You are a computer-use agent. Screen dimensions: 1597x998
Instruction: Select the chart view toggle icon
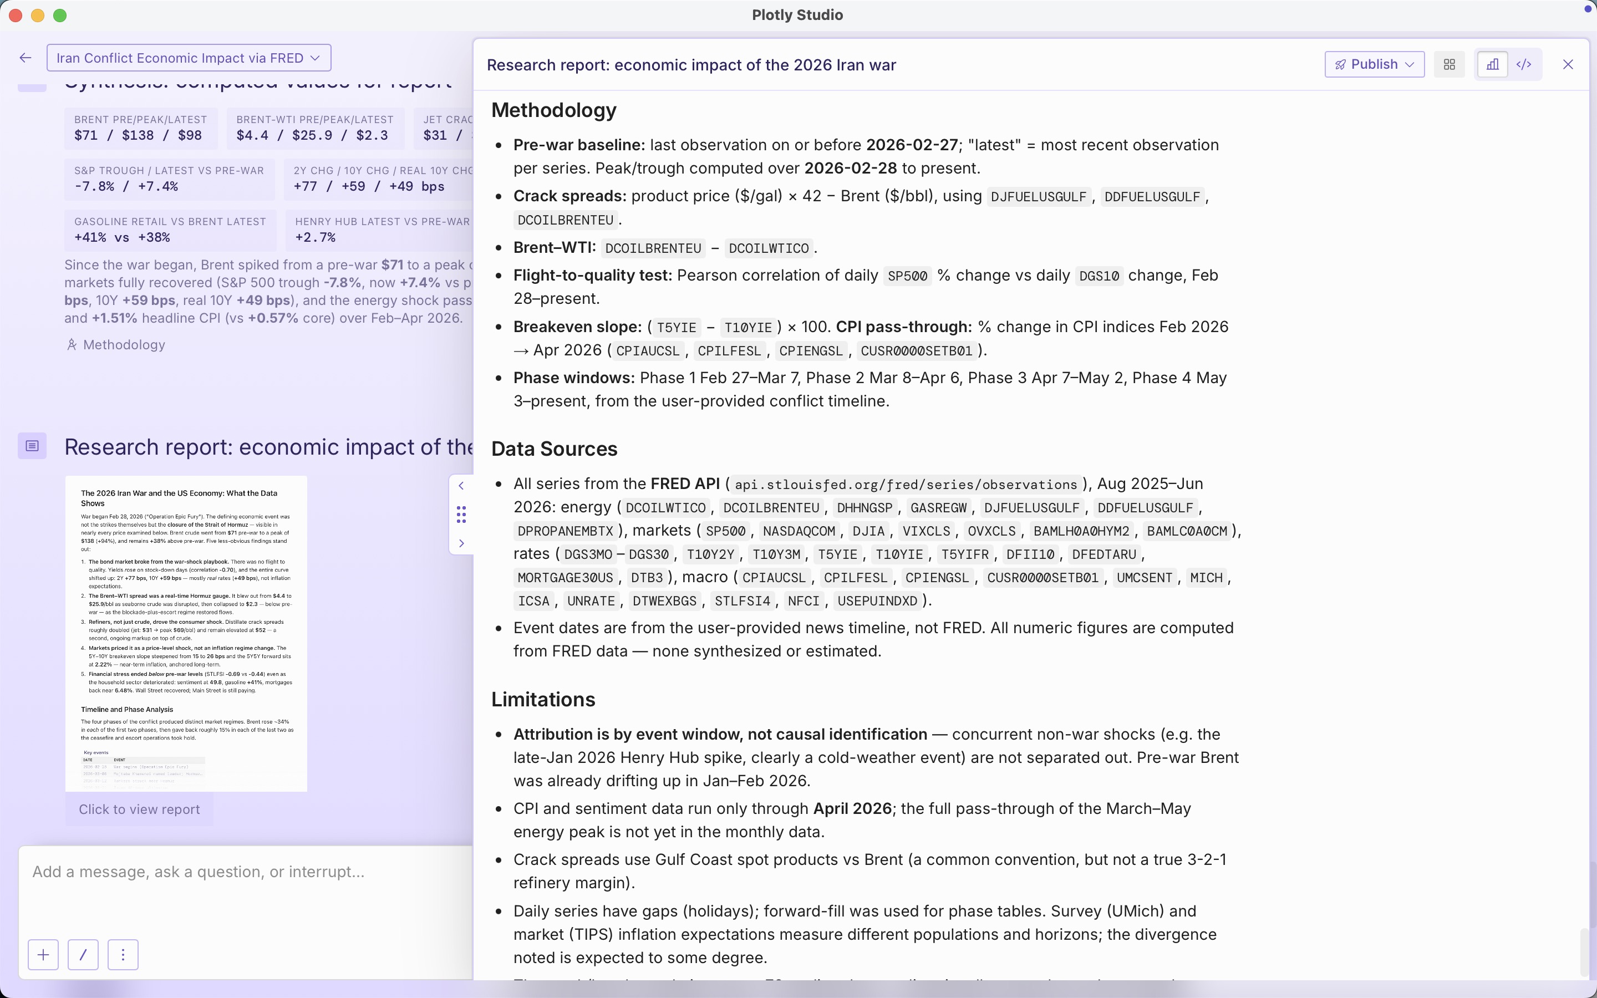[1492, 64]
